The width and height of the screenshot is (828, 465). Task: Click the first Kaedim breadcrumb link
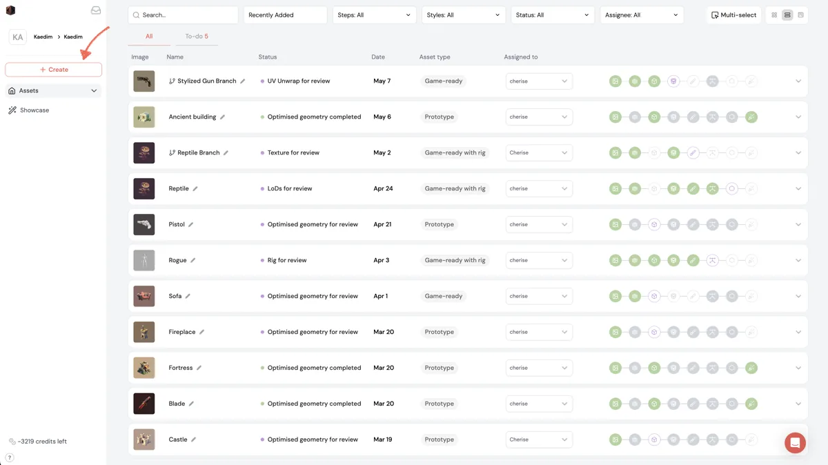(x=43, y=37)
